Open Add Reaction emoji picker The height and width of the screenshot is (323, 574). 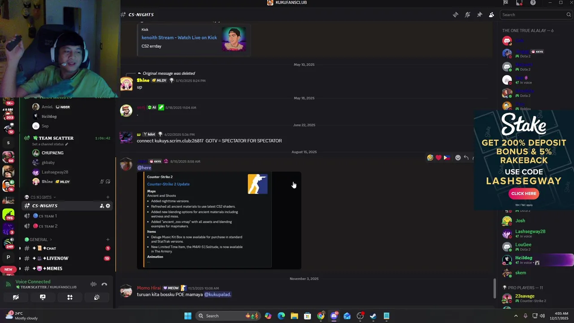click(458, 157)
